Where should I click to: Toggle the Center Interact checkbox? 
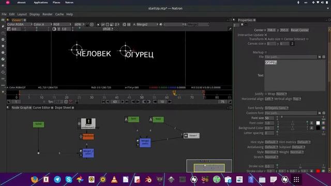307,39
